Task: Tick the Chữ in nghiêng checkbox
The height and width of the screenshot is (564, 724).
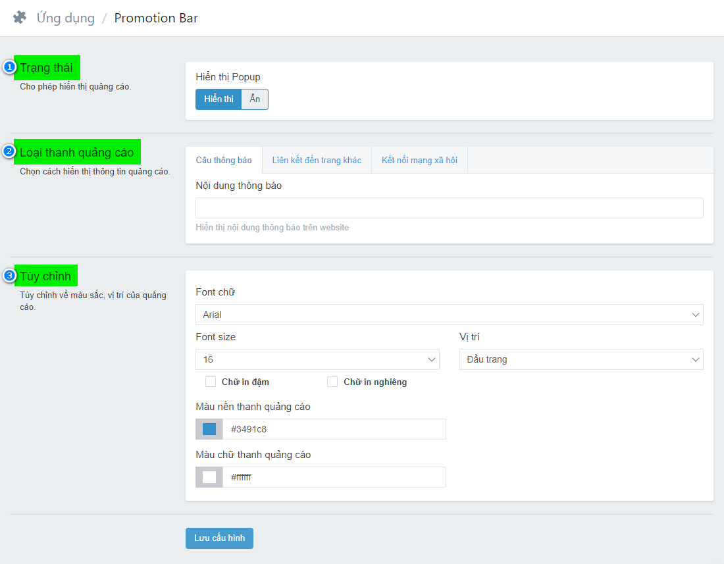Action: point(332,382)
